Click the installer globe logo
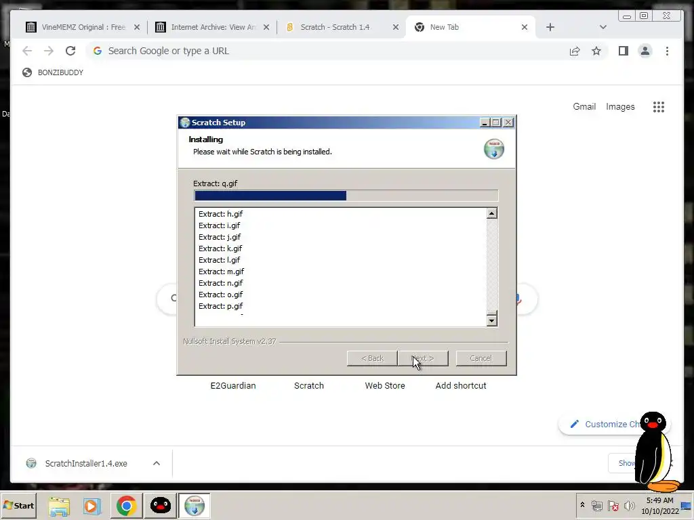Image resolution: width=694 pixels, height=520 pixels. [494, 148]
